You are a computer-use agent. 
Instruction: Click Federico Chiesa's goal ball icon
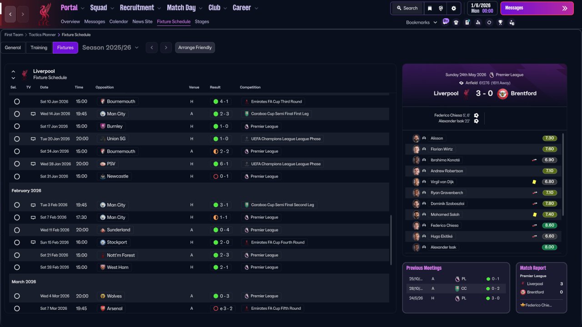pyautogui.click(x=476, y=115)
